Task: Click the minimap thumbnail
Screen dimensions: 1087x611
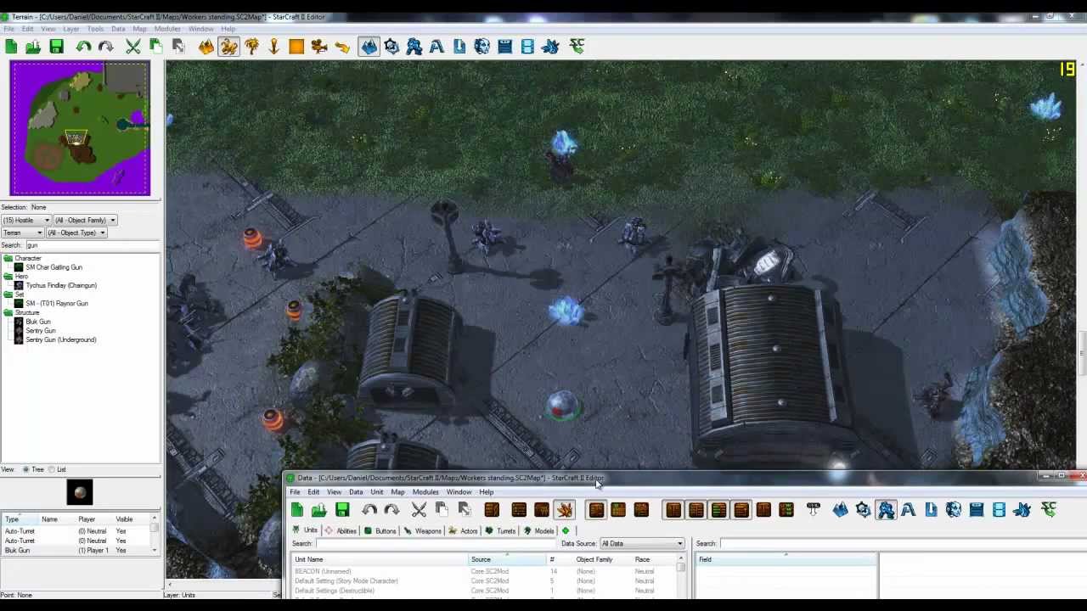Action: (x=80, y=128)
